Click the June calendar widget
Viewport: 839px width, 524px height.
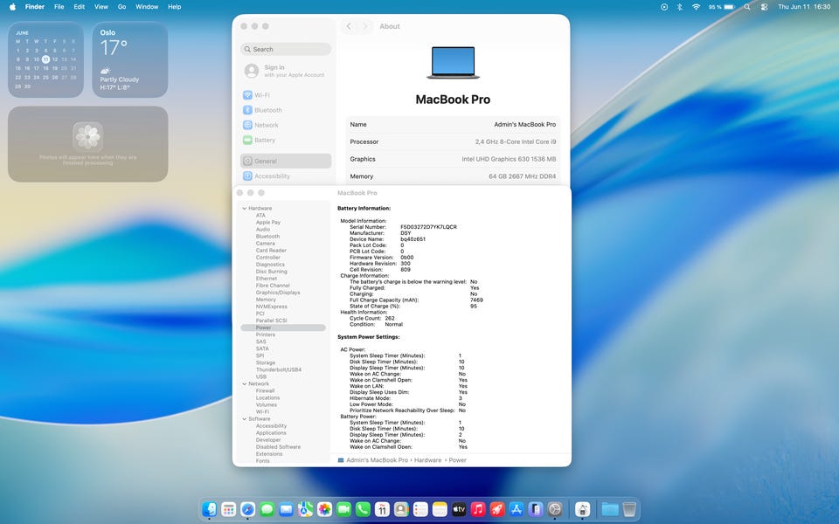click(x=45, y=59)
